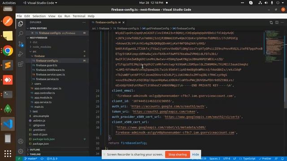
Task: Click the editor vertical scrollbar
Action: tap(286, 93)
